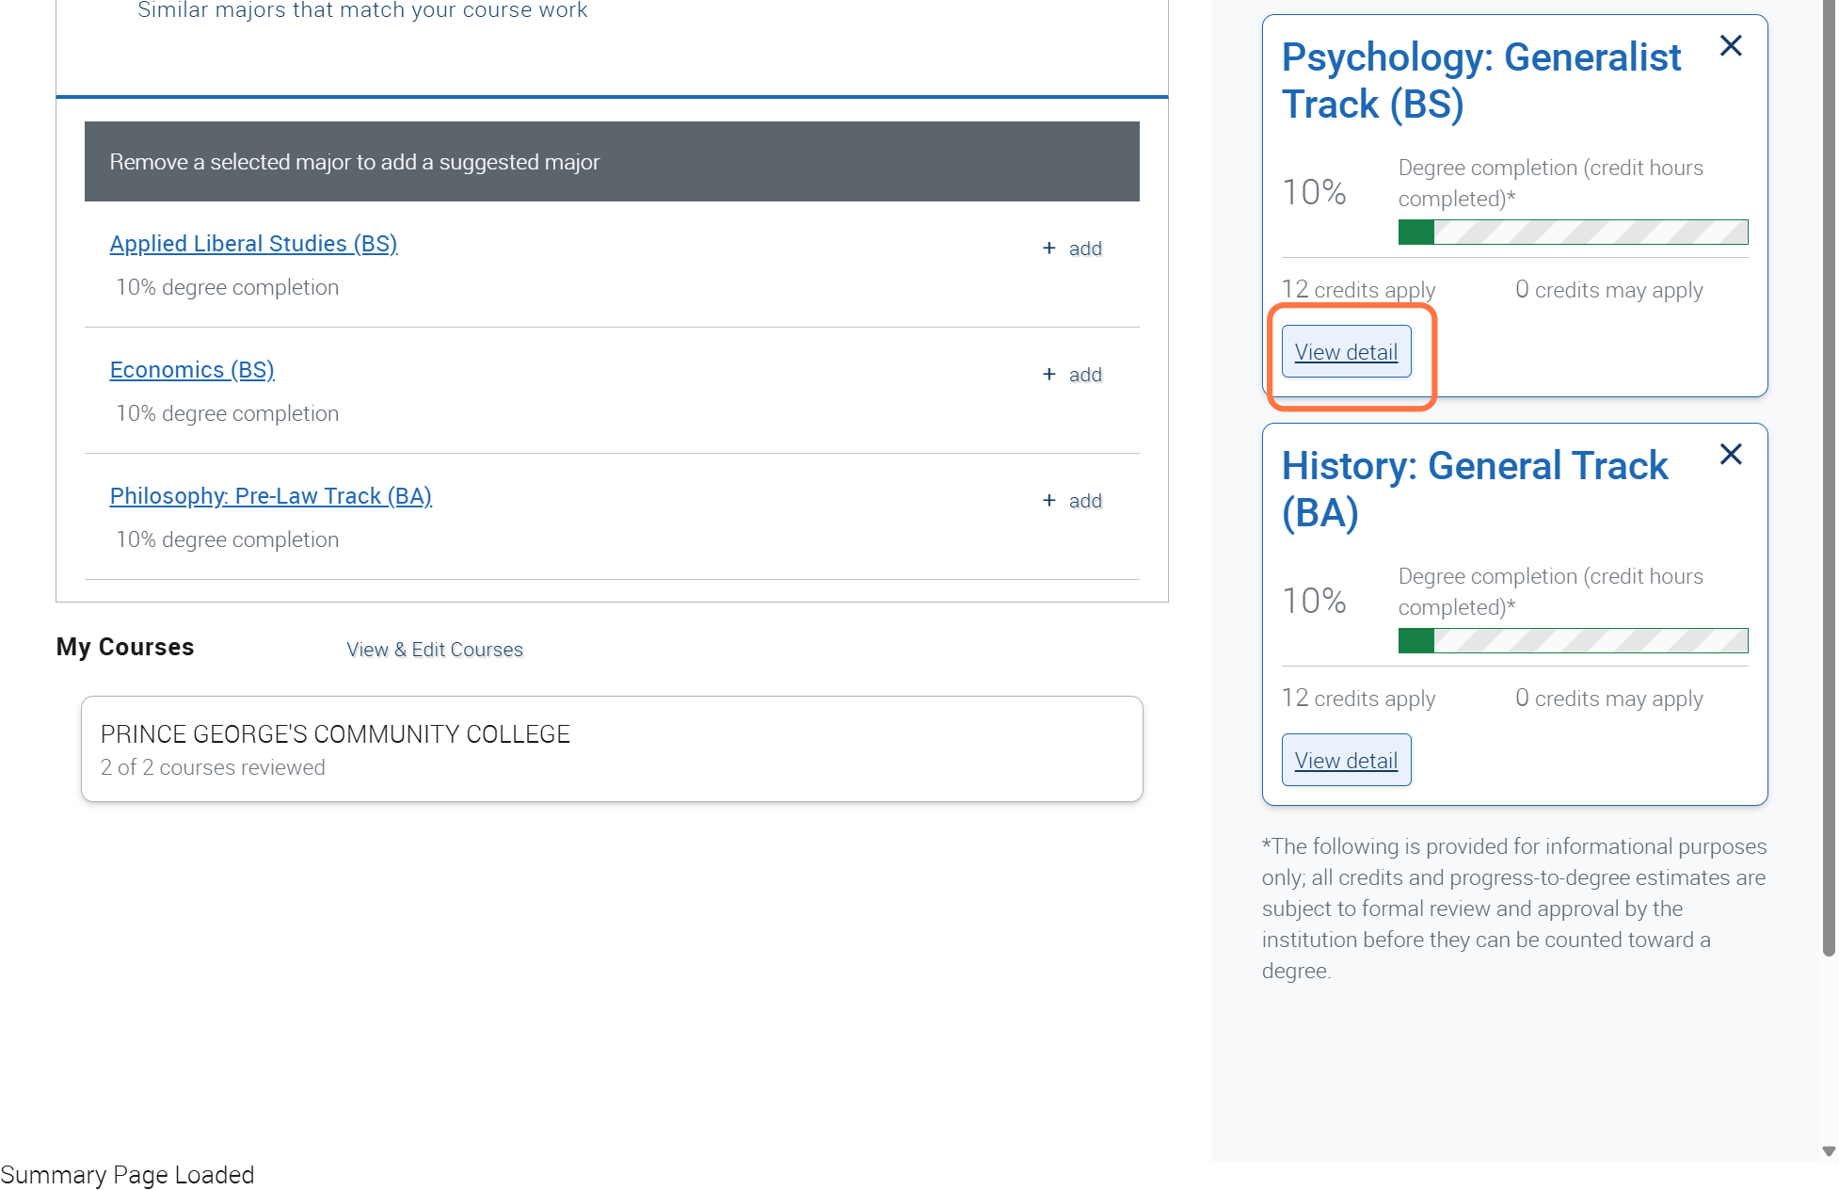Image resolution: width=1839 pixels, height=1190 pixels.
Task: Remove the Psychology: Generalist Track major
Action: pyautogui.click(x=1731, y=45)
